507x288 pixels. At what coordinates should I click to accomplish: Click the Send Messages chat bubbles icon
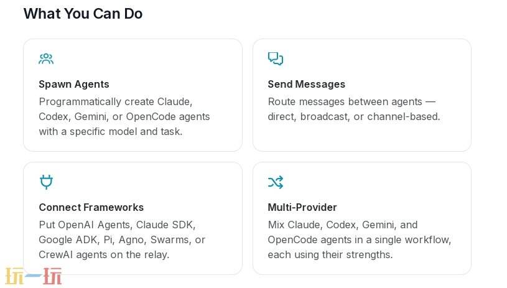(275, 59)
